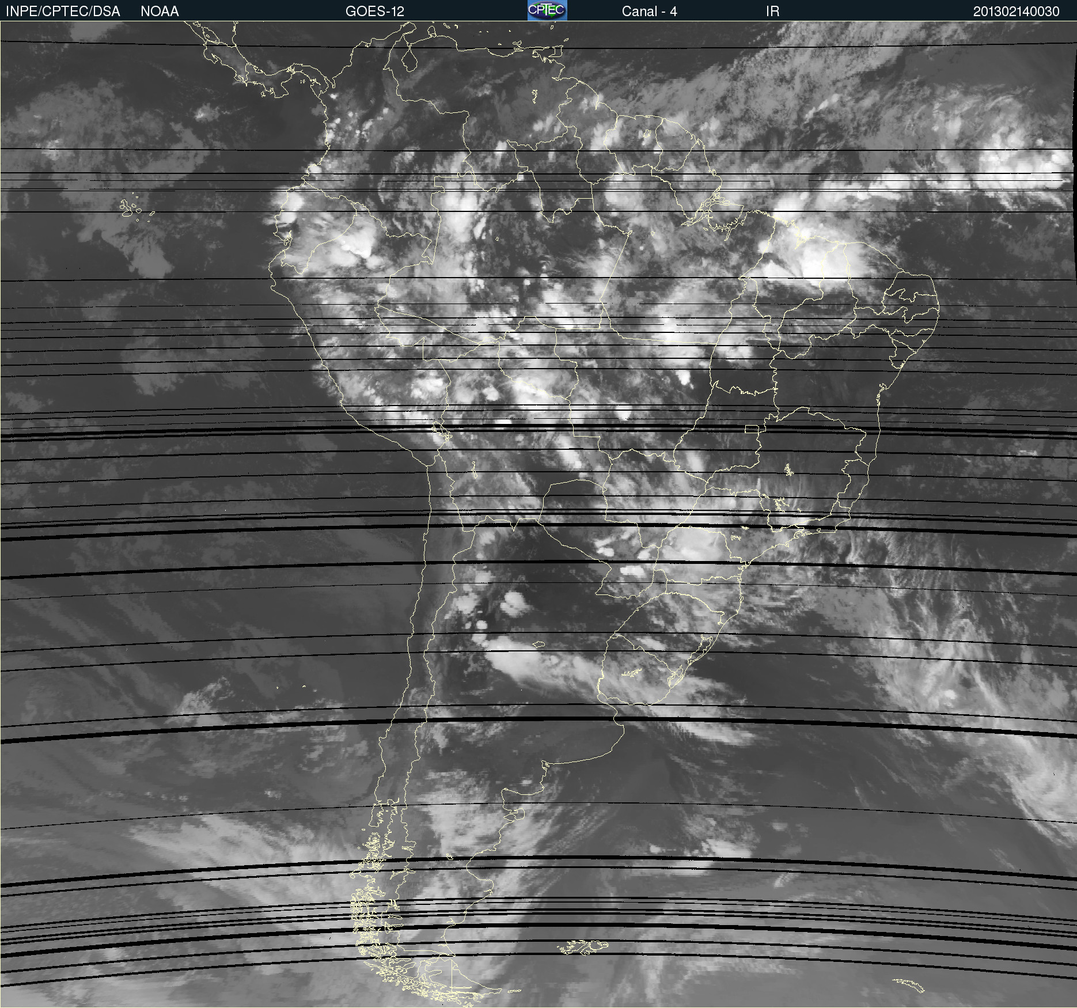Image resolution: width=1077 pixels, height=1008 pixels.
Task: Select the Canal - 4 channel label
Action: pos(649,12)
